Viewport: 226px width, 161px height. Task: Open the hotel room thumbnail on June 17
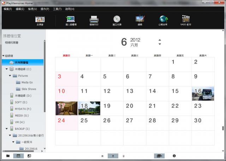coord(66,108)
